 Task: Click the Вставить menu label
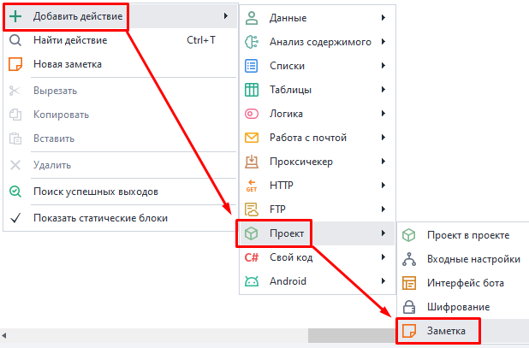click(54, 139)
